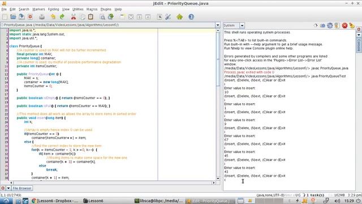Open a file using the folder icon
This screenshot has height=204, width=362.
click(13, 16)
